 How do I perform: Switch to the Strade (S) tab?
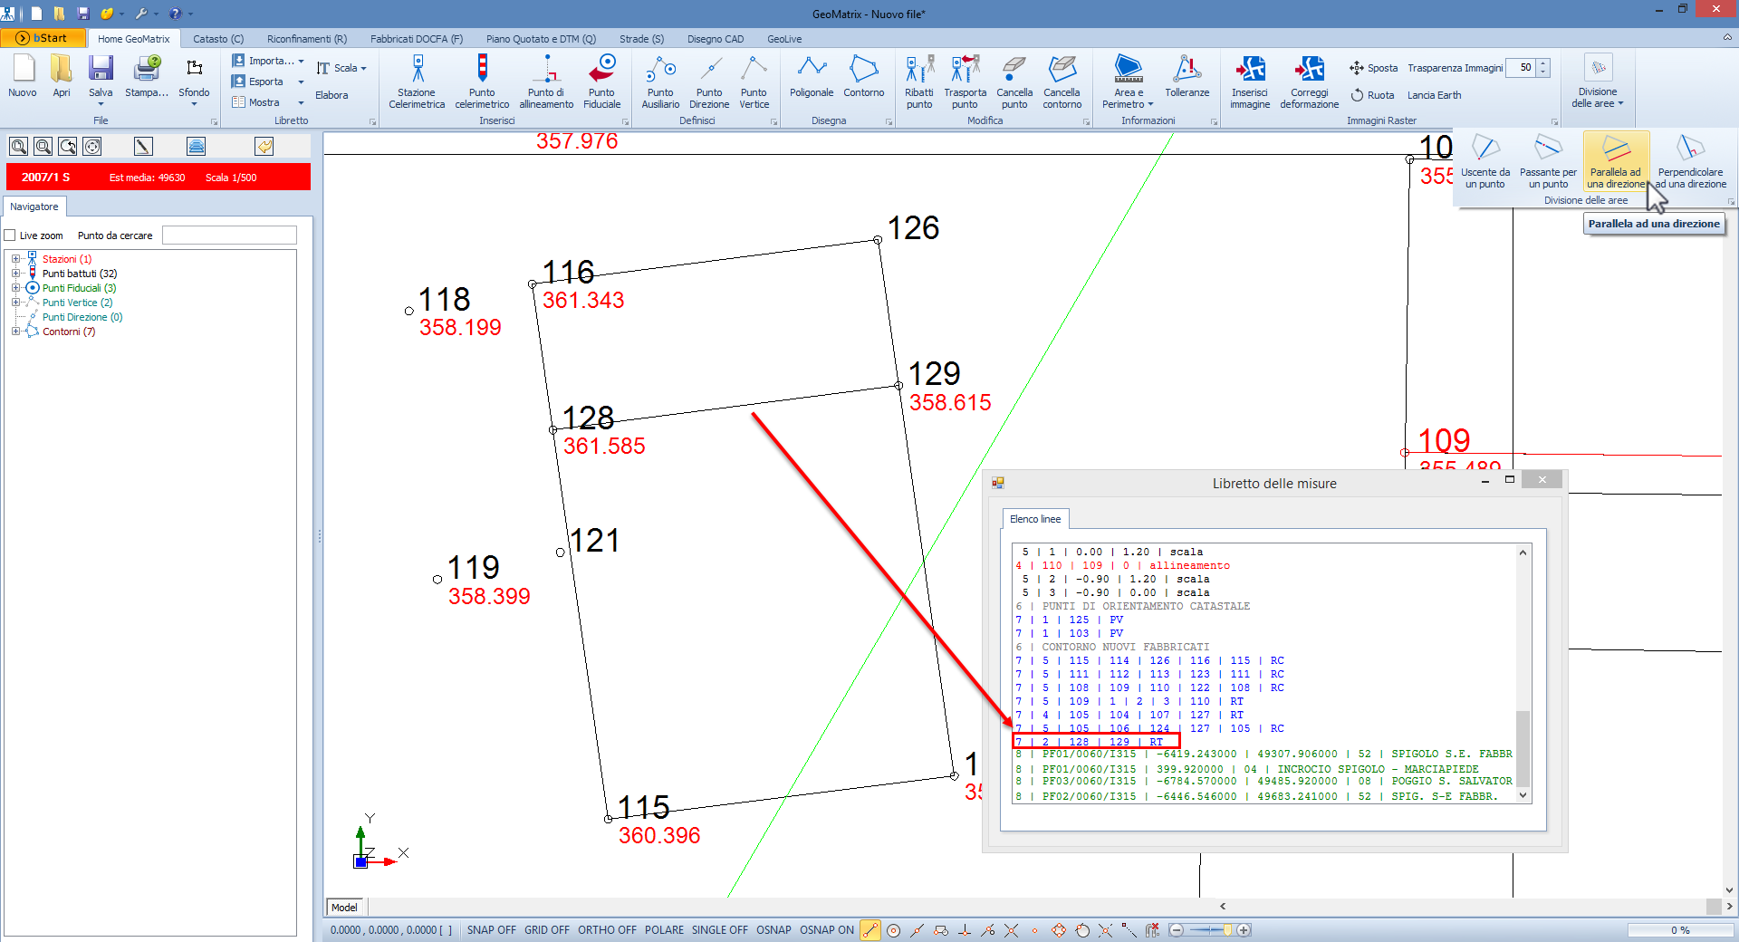[641, 39]
